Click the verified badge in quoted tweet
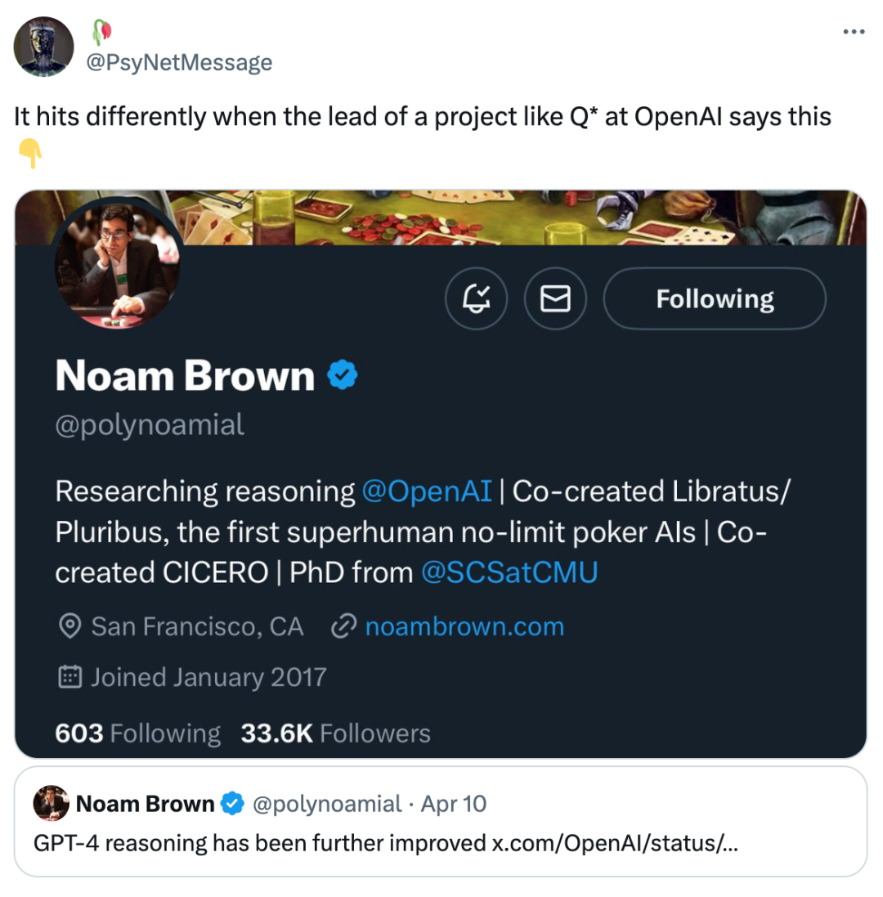 point(233,805)
